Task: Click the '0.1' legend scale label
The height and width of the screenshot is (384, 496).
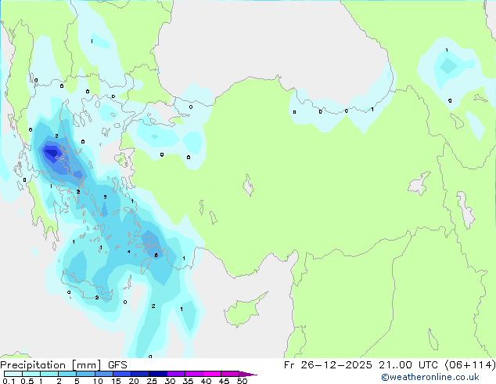Action: tap(9, 381)
